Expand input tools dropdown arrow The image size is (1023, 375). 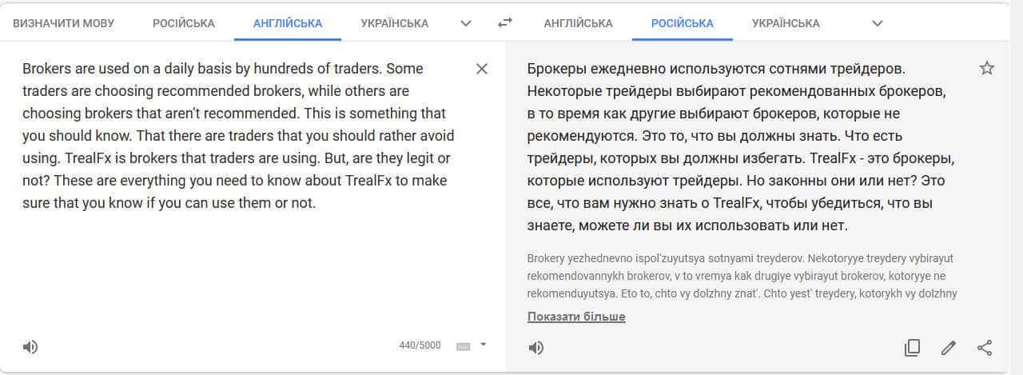click(483, 345)
